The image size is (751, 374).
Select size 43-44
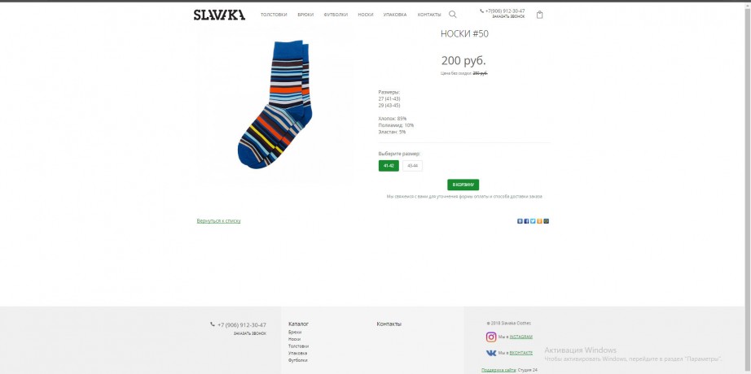[412, 166]
